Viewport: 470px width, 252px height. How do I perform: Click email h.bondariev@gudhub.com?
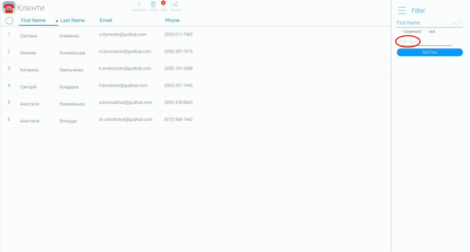pyautogui.click(x=123, y=85)
